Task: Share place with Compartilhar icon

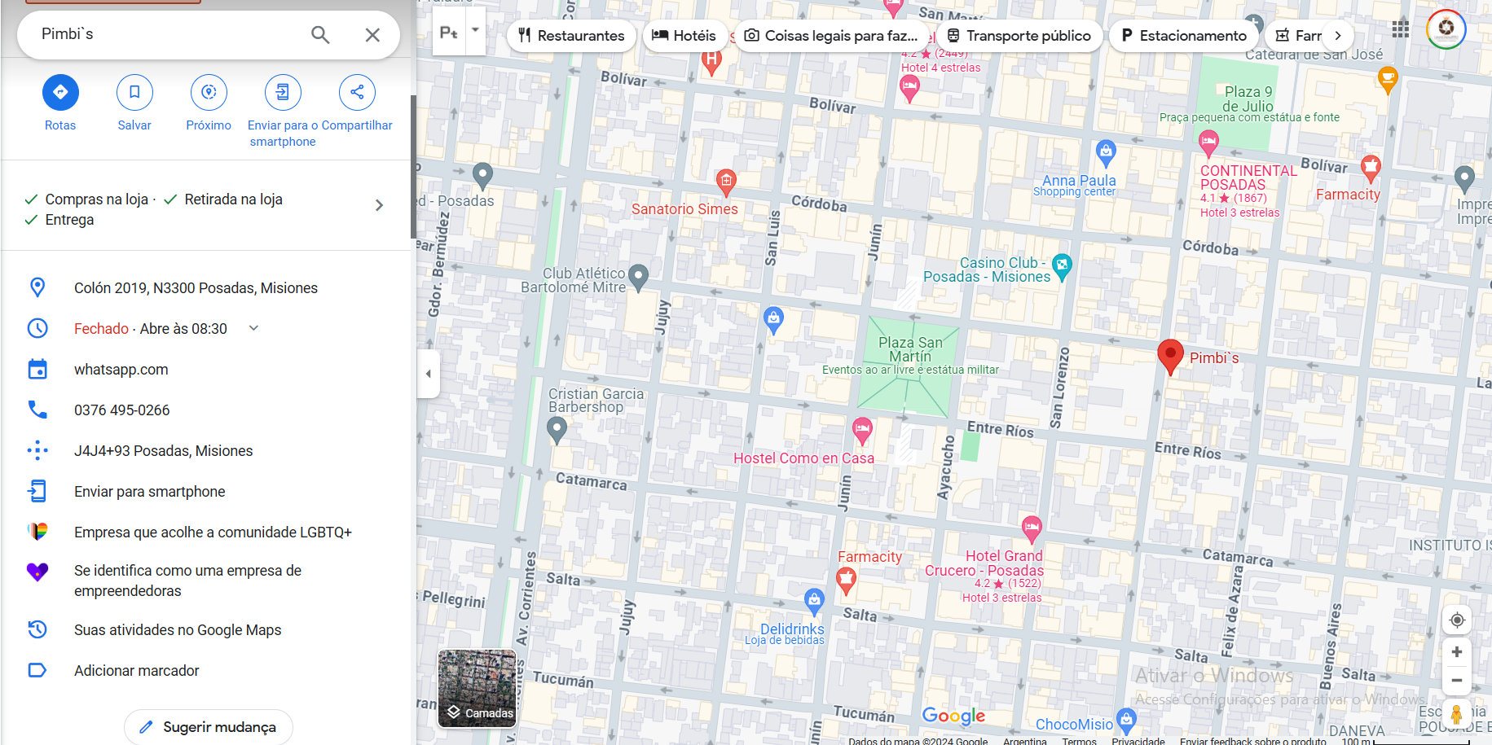Action: (357, 93)
